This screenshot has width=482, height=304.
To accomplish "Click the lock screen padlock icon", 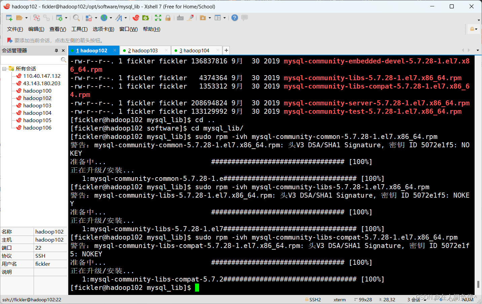I will [168, 18].
